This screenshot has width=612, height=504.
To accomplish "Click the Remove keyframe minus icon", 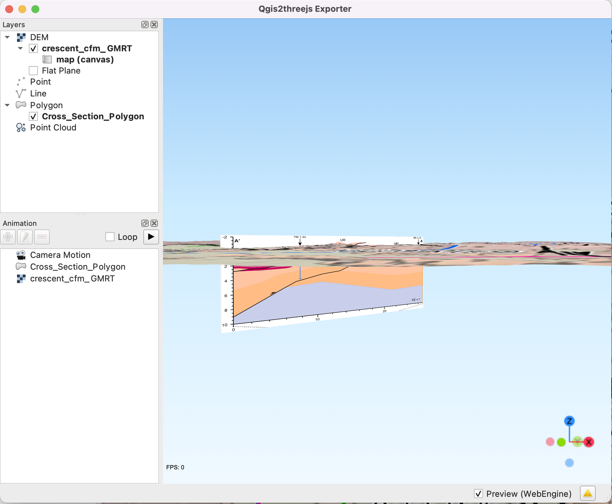I will [42, 237].
